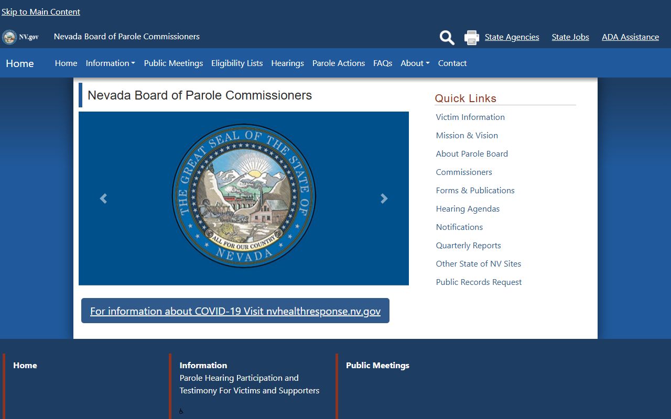Click footer Public Meetings link
The image size is (671, 419).
coord(377,366)
